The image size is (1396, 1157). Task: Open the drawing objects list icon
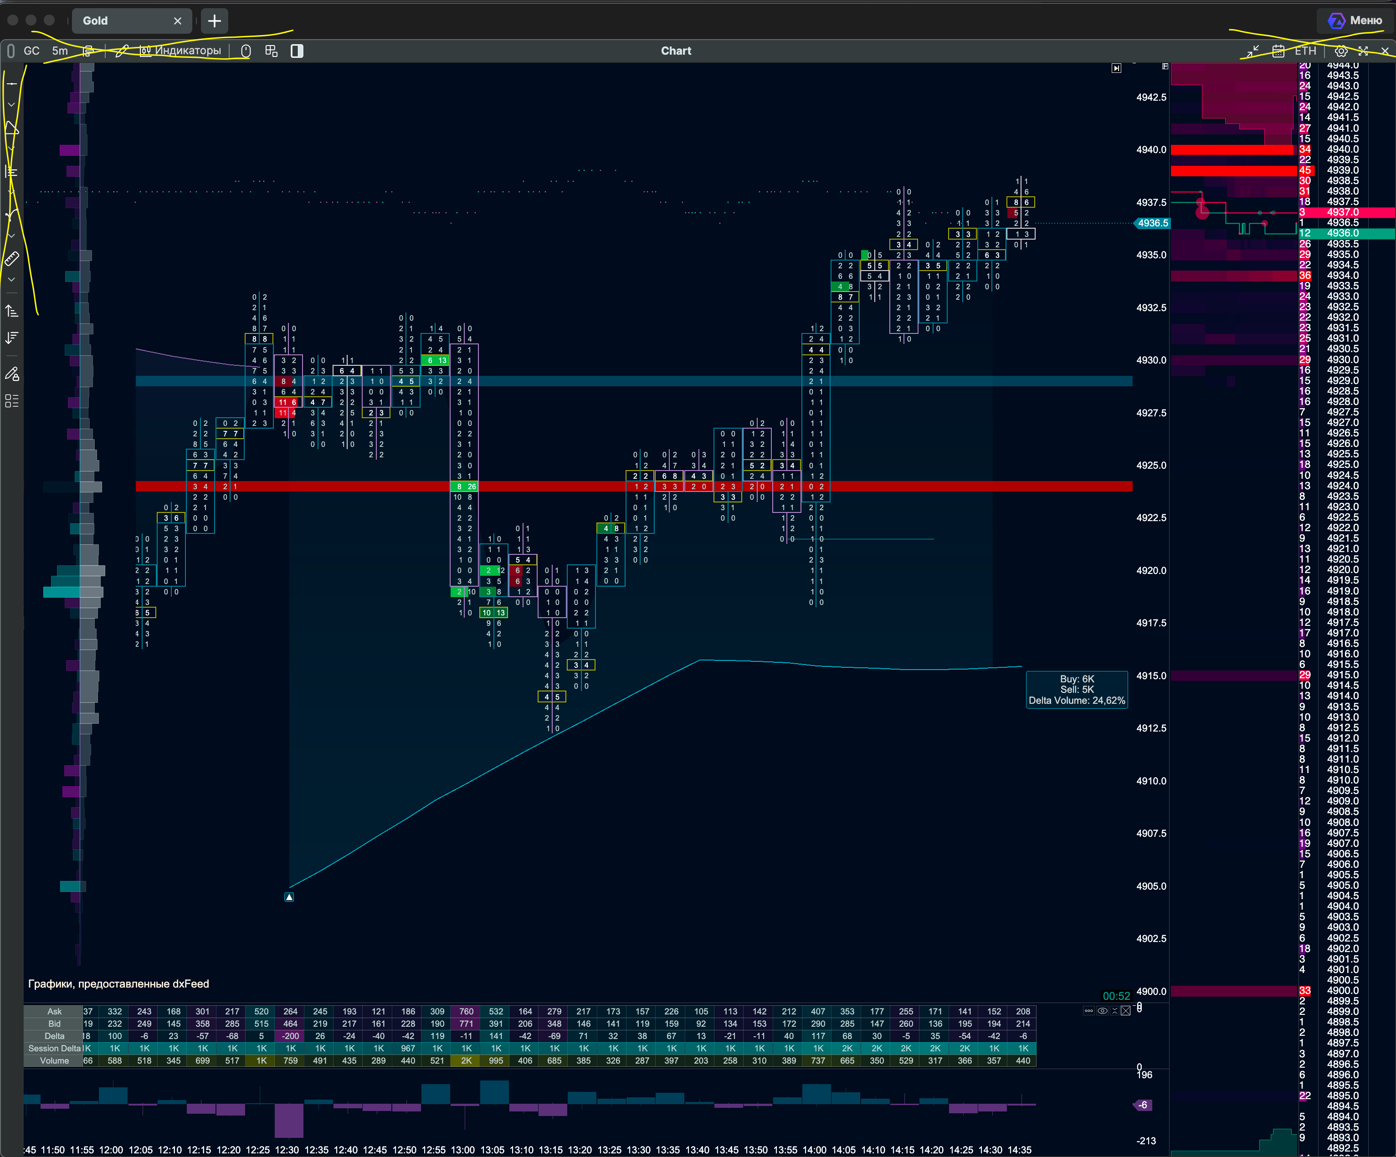click(x=12, y=401)
